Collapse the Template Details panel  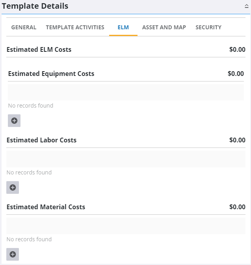pyautogui.click(x=246, y=6)
